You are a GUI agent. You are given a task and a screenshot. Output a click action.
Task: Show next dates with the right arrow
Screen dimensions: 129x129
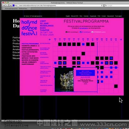121,39
